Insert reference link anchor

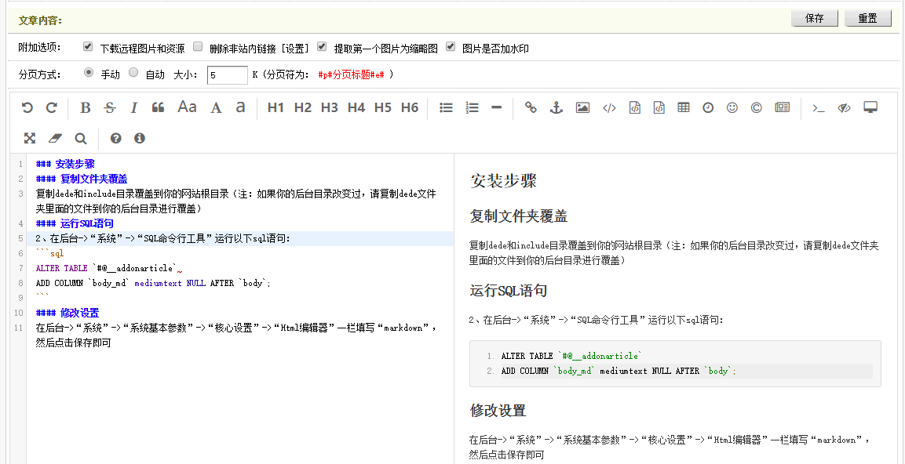tap(556, 107)
